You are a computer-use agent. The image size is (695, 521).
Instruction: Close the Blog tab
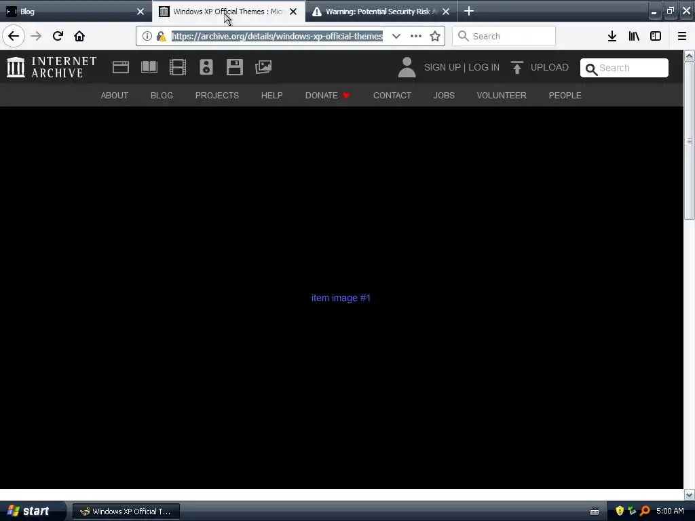[x=140, y=12]
